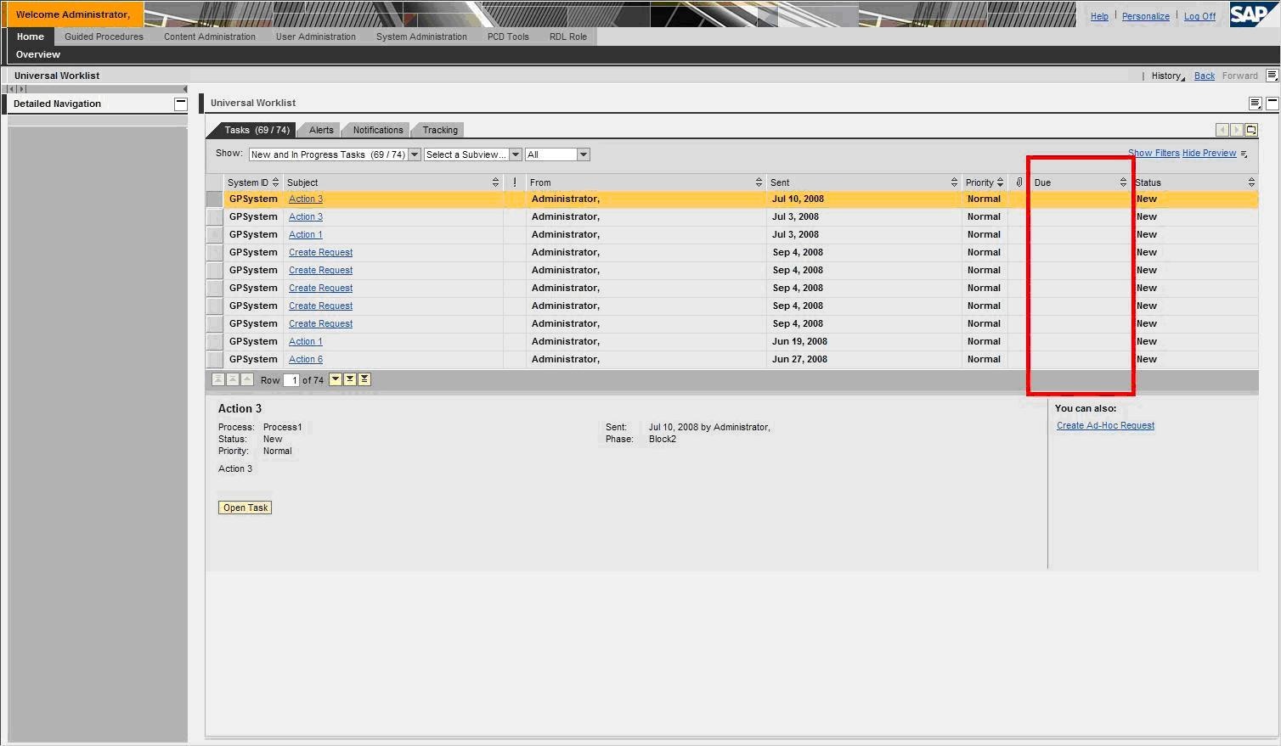Expand the History menu

[x=1168, y=76]
